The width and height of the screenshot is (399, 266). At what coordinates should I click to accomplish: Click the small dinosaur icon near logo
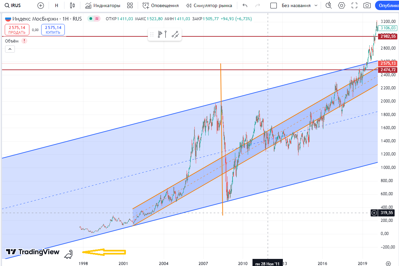pyautogui.click(x=69, y=254)
